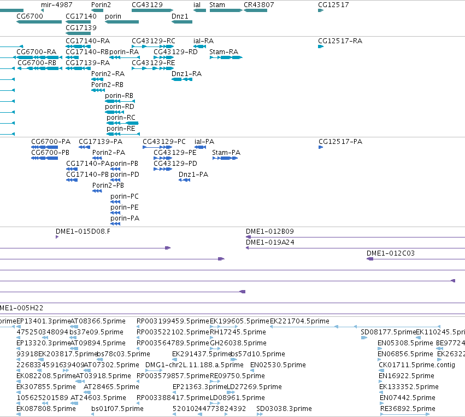Click the CG17139 gene label
This screenshot has height=417, width=465.
coord(81,27)
